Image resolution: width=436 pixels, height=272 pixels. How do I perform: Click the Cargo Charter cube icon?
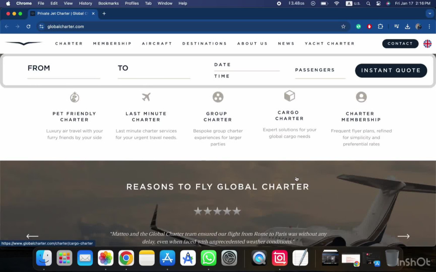point(290,96)
